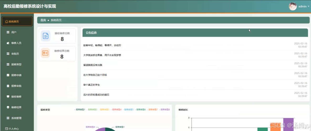Click the 维修时长 chart title
Screen dimensions: 311x131
pyautogui.click(x=183, y=110)
